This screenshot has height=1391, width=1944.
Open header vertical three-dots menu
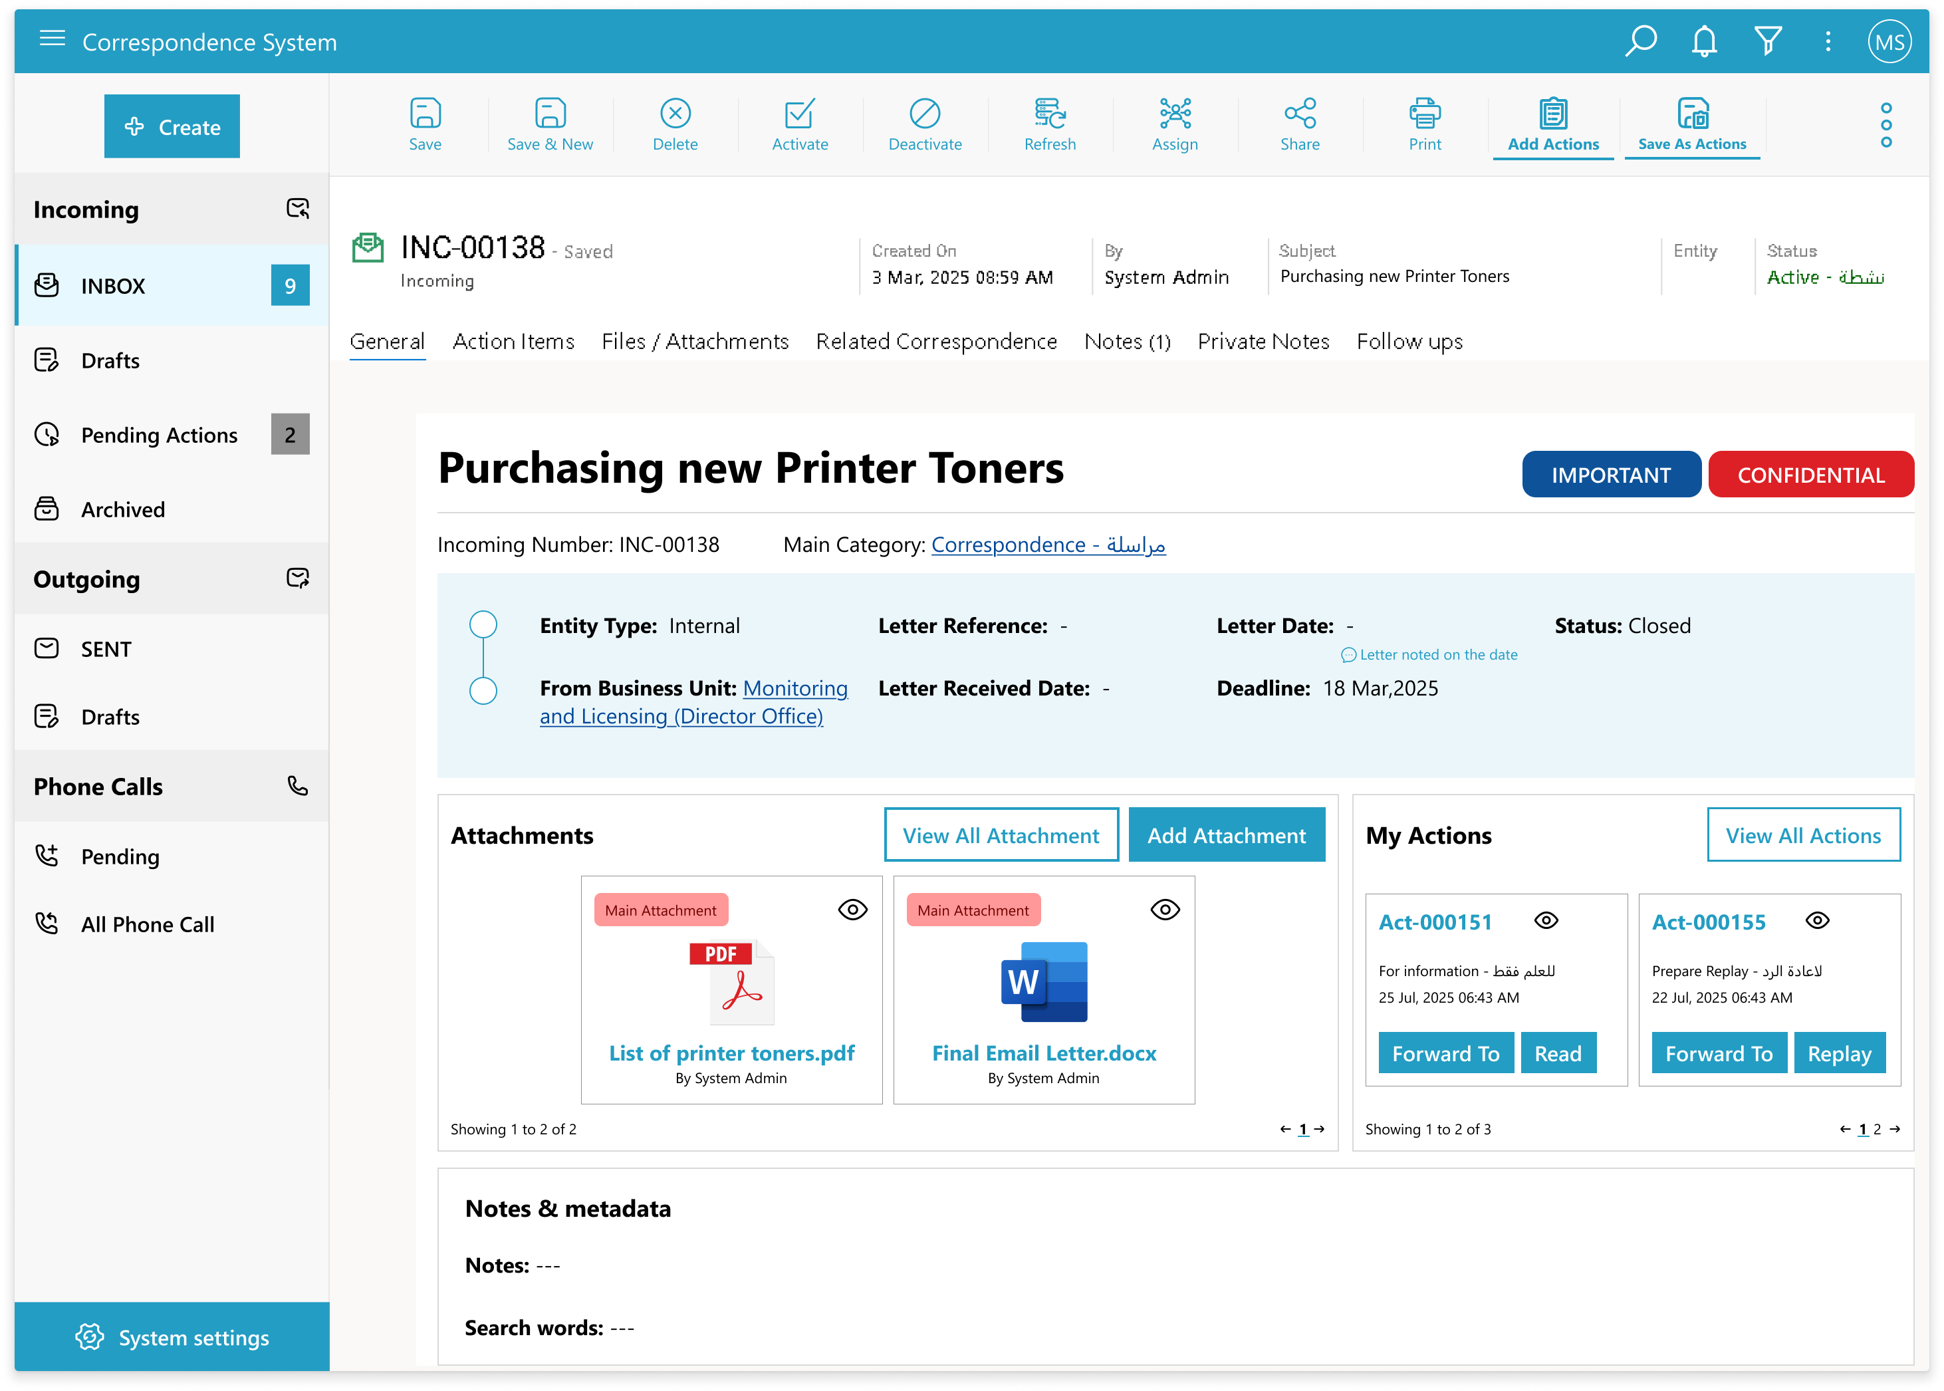(1828, 41)
